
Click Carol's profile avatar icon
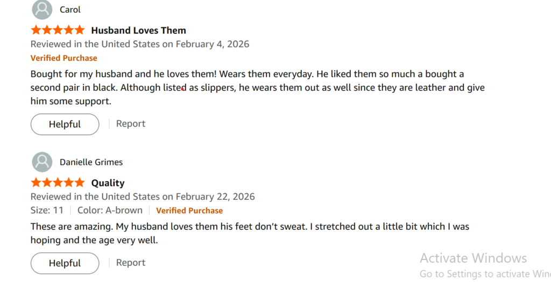[x=42, y=10]
